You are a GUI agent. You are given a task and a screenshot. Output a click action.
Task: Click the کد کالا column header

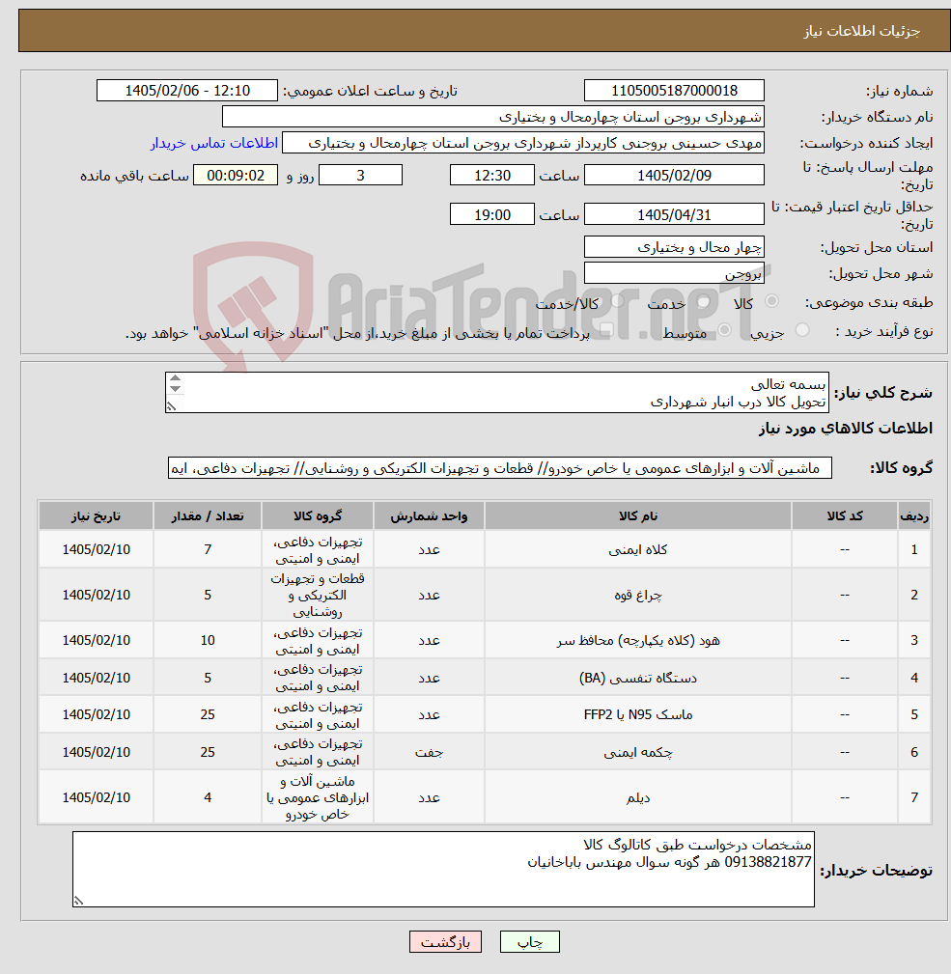point(844,515)
